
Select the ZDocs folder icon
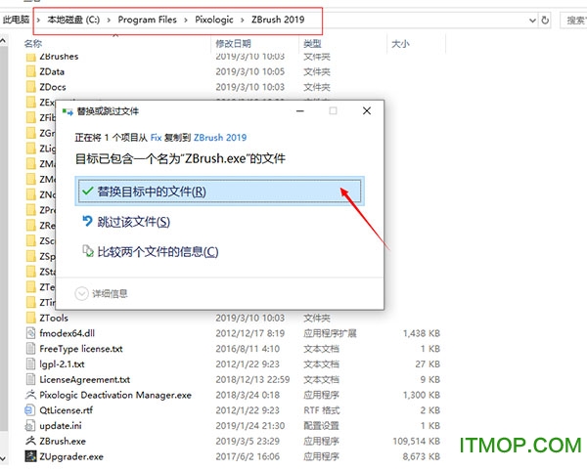coord(31,87)
